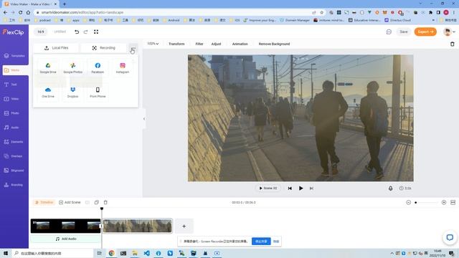The image size is (459, 258).
Task: Click the Recording button
Action: point(103,48)
